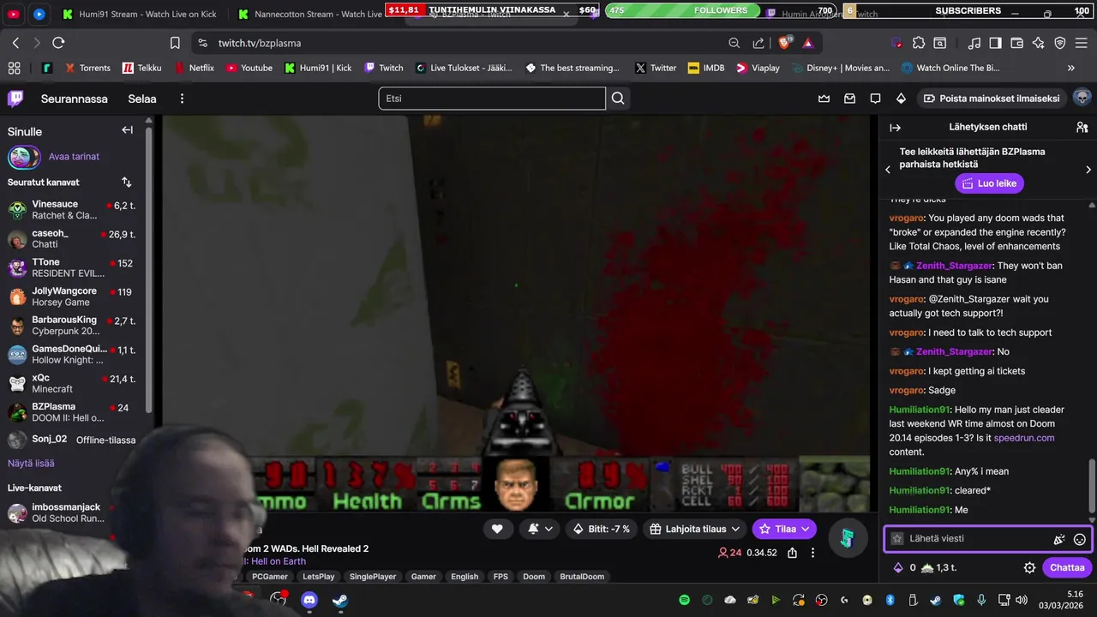Open Discord from the taskbar
Viewport: 1097px width, 617px height.
point(309,600)
